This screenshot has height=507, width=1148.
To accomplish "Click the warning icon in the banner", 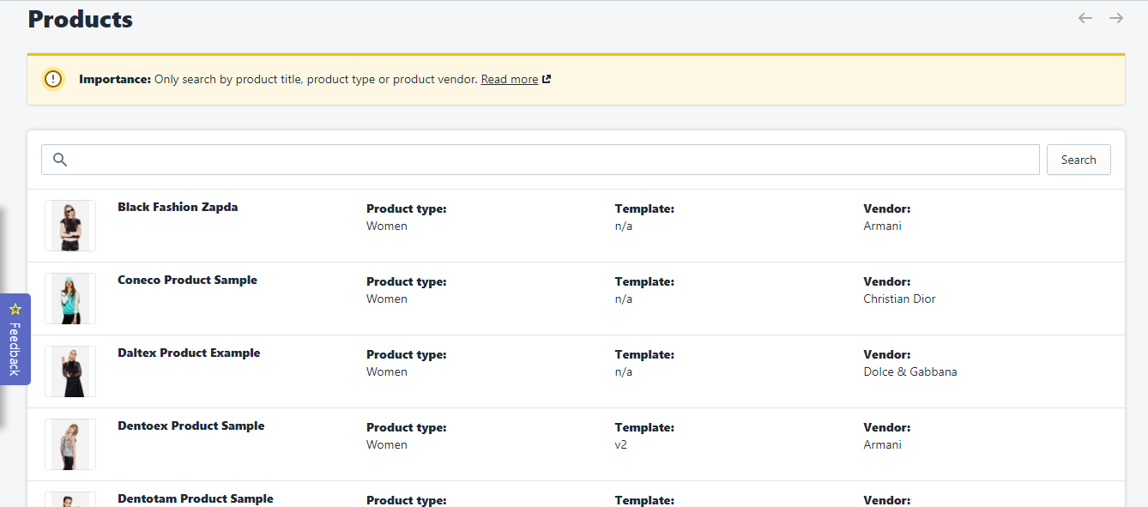I will click(54, 79).
